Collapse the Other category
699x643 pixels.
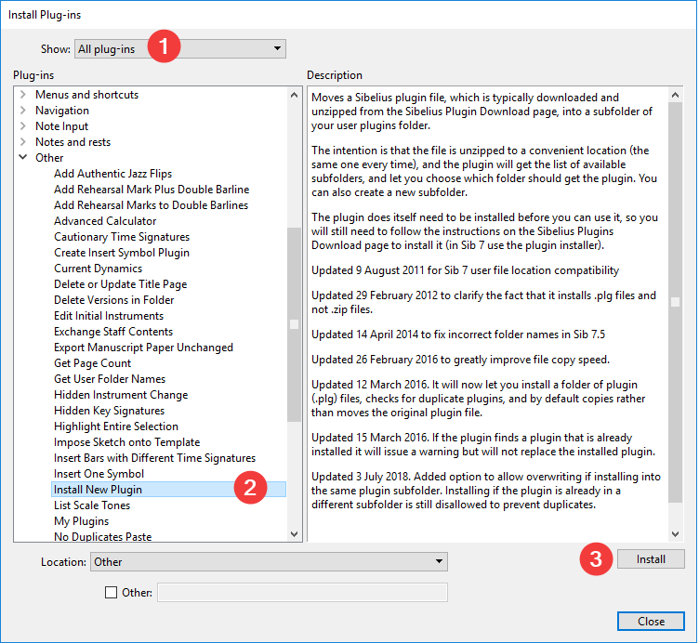pos(23,158)
